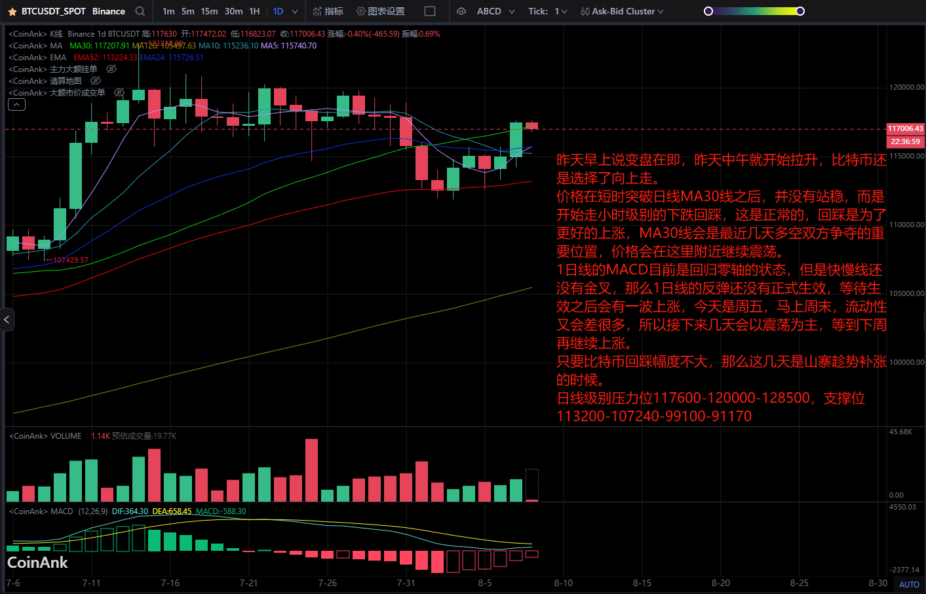Click the 8-5 date label on time axis
Viewport: 926px width, 594px height.
pos(484,583)
